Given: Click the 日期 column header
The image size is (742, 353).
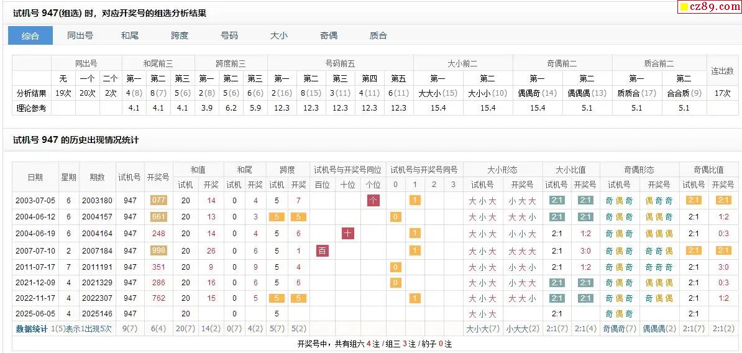Looking at the screenshot, I should point(35,177).
